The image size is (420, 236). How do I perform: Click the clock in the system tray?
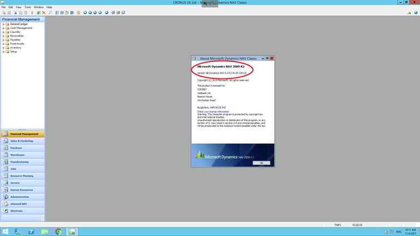[x=410, y=231]
